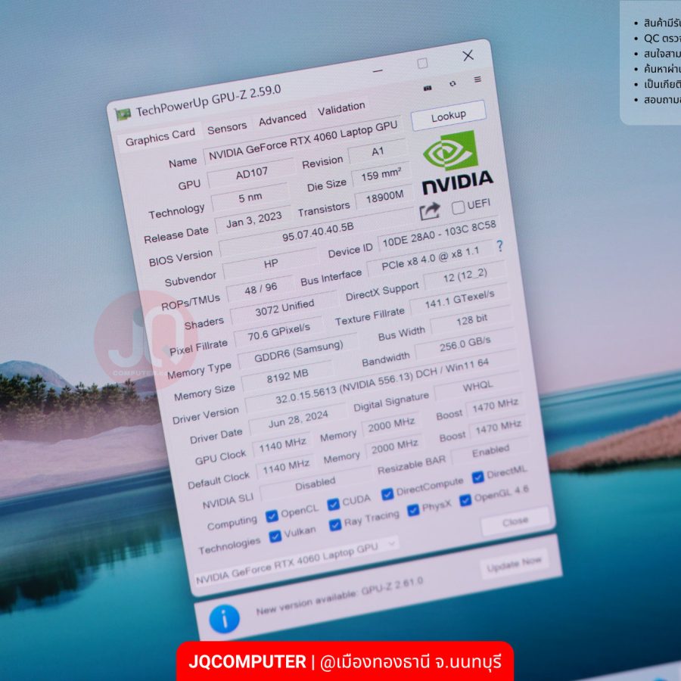Click the Texture Fillrate value 141.1 GTexel/s
Viewport: 681px width, 681px height.
coord(459,299)
